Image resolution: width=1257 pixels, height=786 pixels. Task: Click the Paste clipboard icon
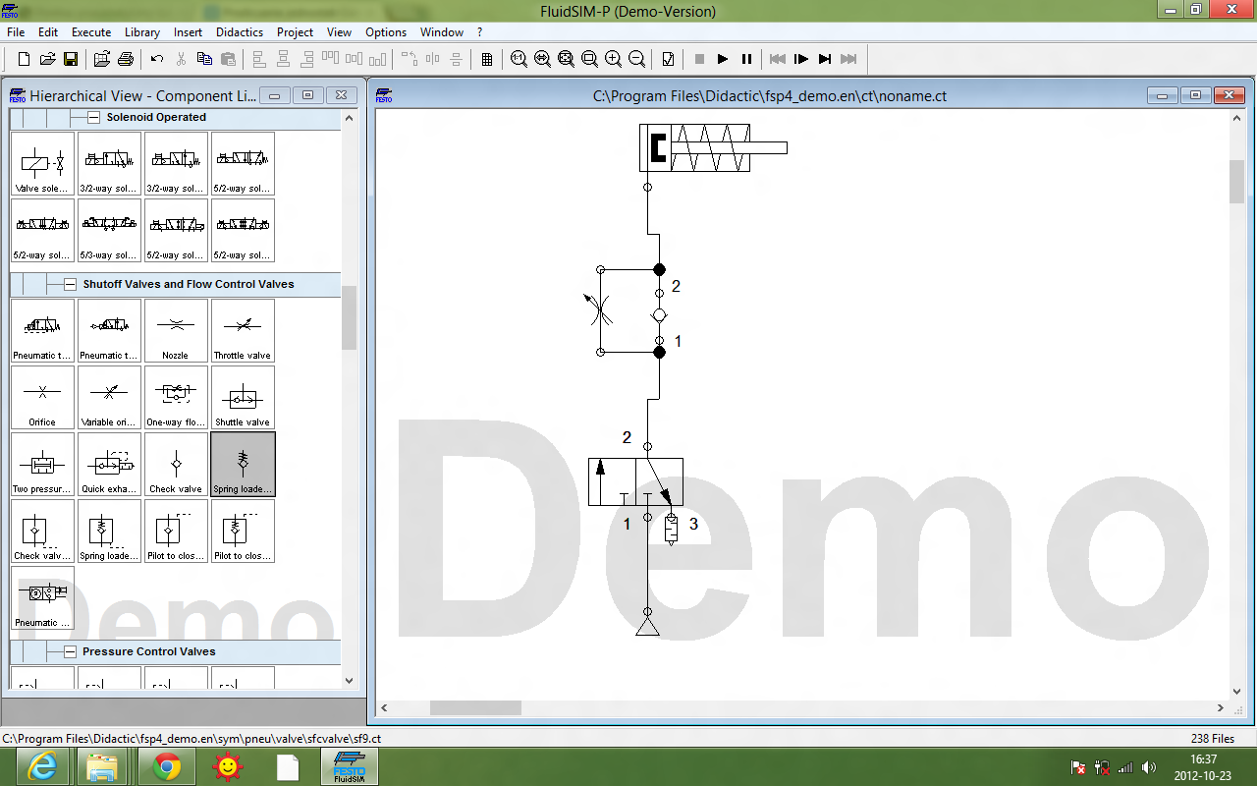[228, 59]
